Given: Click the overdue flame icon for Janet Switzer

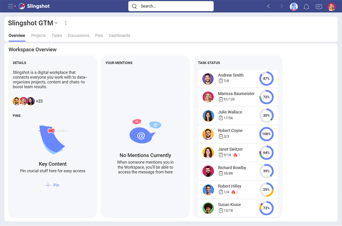Looking at the screenshot, I should pyautogui.click(x=235, y=155).
